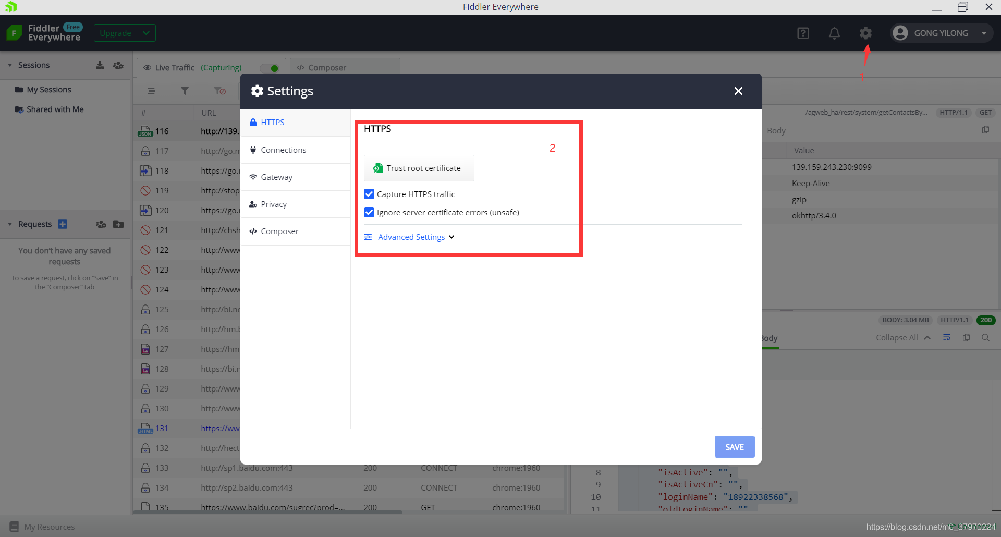This screenshot has width=1001, height=537.
Task: Open the Upgrade dropdown arrow
Action: [x=147, y=33]
